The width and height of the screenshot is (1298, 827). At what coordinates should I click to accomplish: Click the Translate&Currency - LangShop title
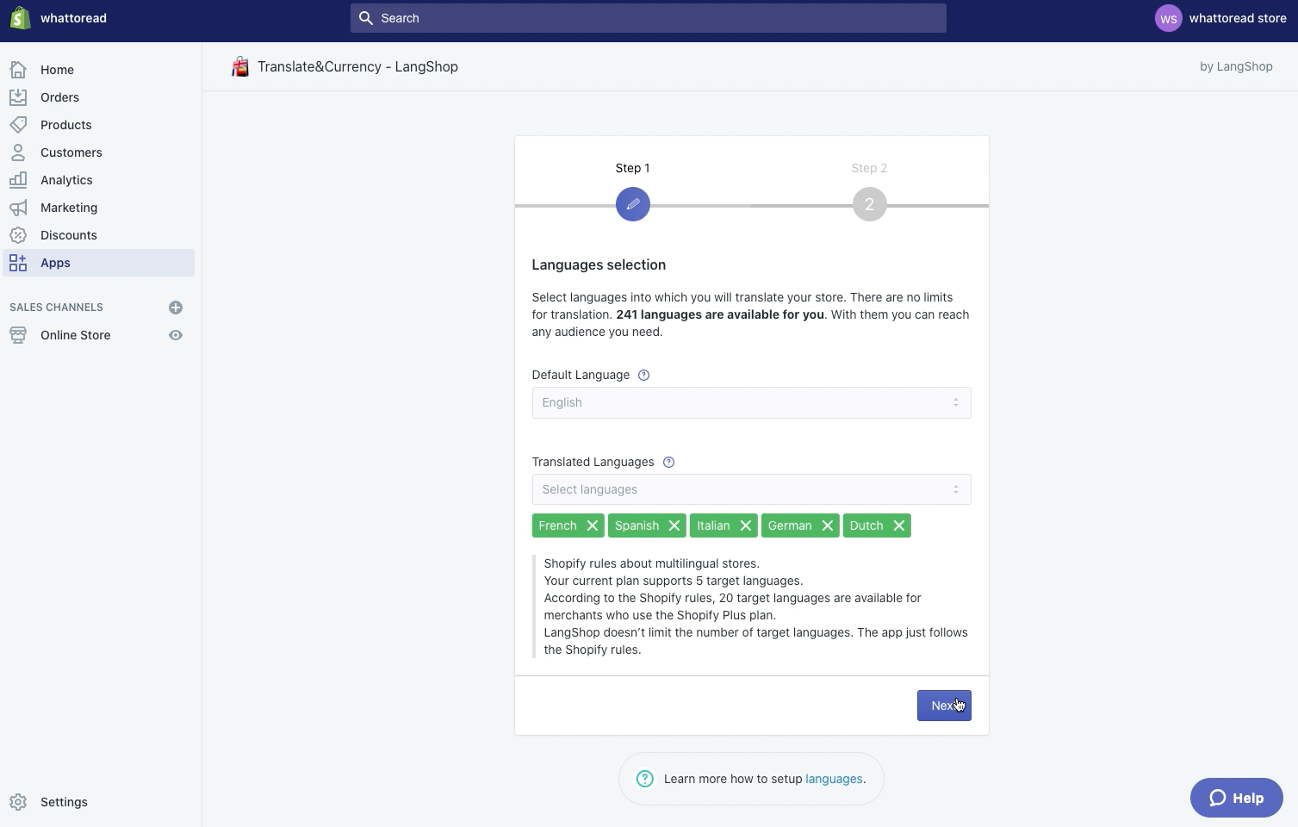[x=357, y=66]
